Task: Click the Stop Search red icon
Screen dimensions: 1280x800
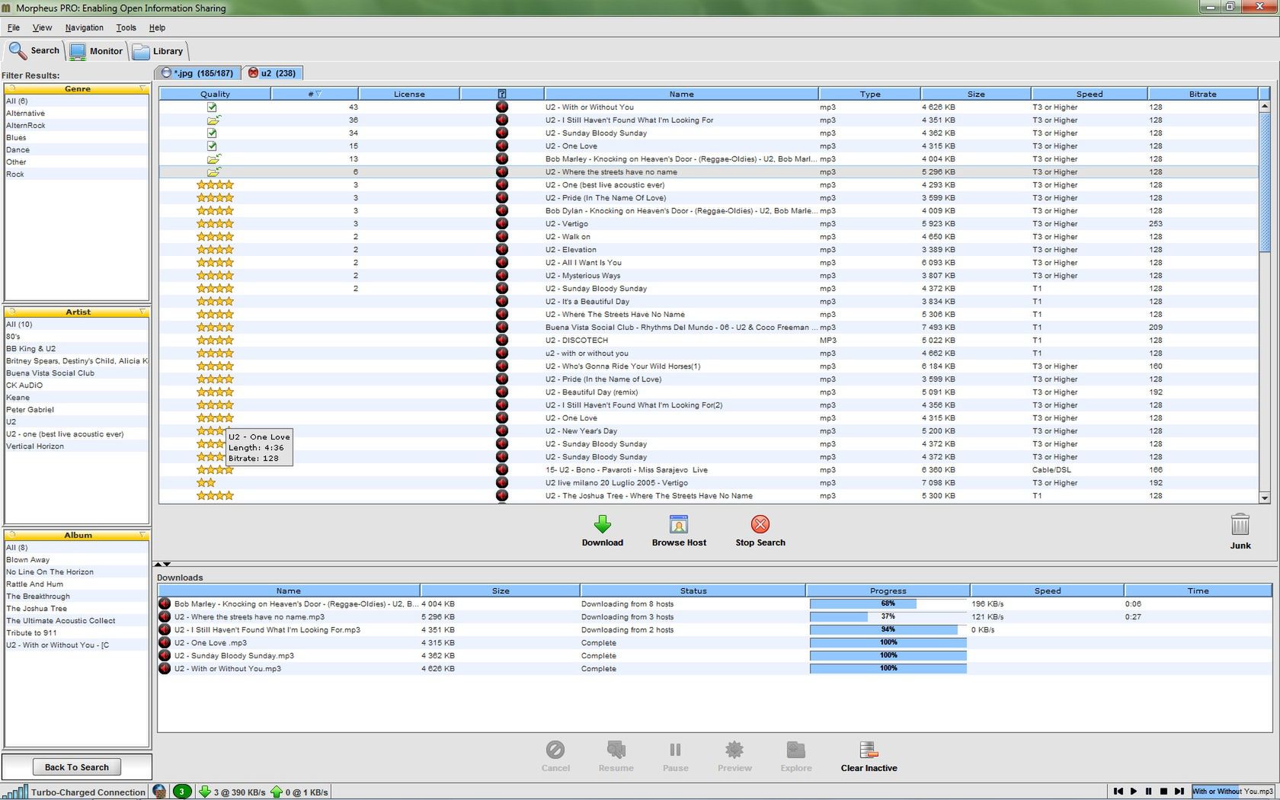Action: coord(760,524)
